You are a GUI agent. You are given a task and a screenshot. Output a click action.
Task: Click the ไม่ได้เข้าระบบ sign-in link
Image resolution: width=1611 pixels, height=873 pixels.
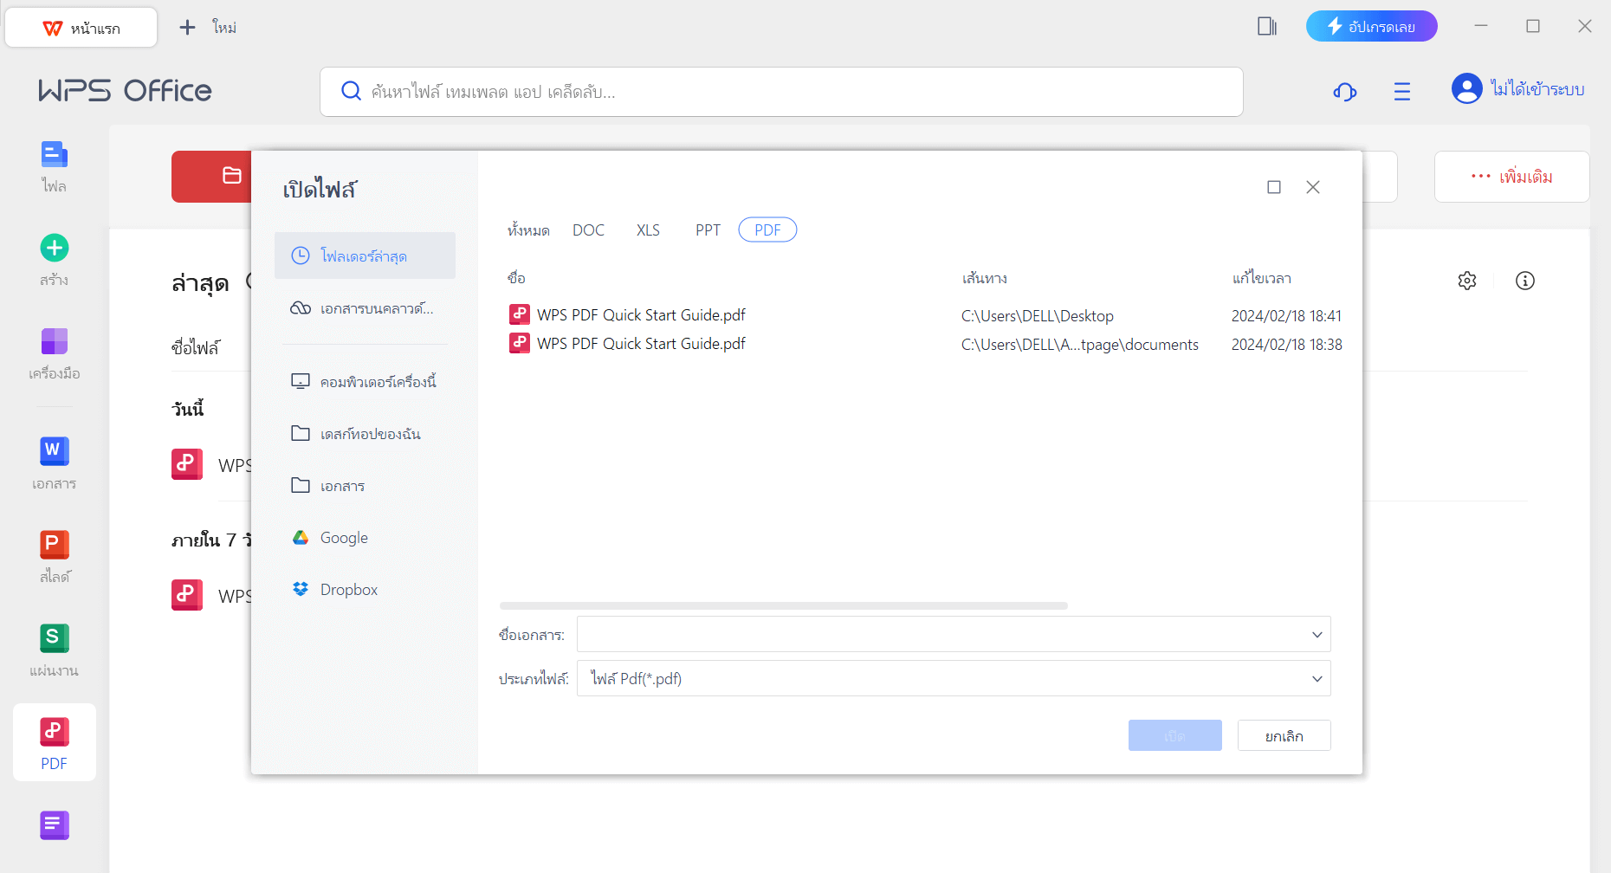point(1537,89)
